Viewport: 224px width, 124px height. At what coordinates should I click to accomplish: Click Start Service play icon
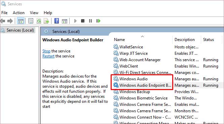pyautogui.click(x=75, y=21)
